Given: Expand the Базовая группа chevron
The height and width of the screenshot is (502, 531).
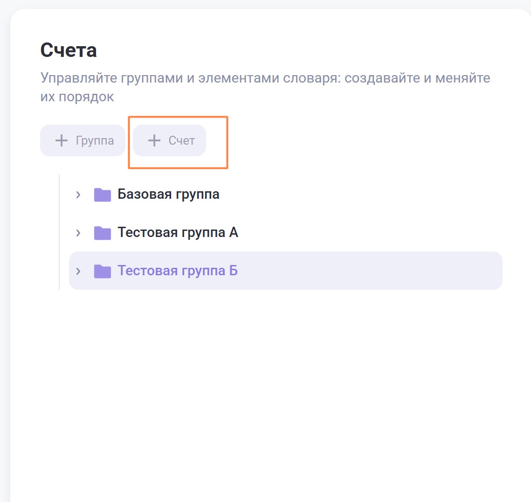Looking at the screenshot, I should click(78, 195).
